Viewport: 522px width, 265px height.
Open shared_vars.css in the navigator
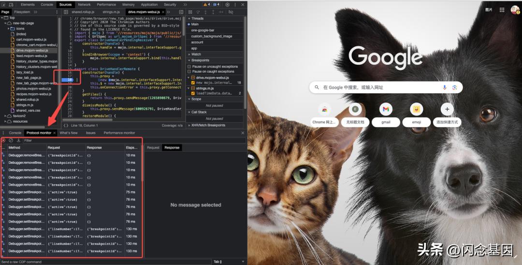28,111
